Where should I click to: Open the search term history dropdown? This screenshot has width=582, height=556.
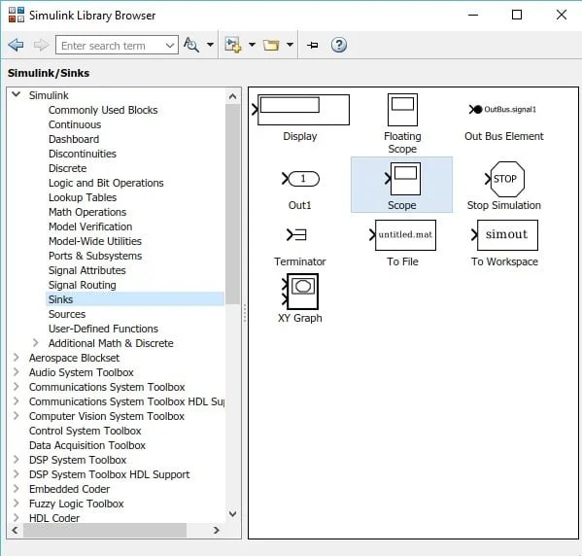point(170,46)
